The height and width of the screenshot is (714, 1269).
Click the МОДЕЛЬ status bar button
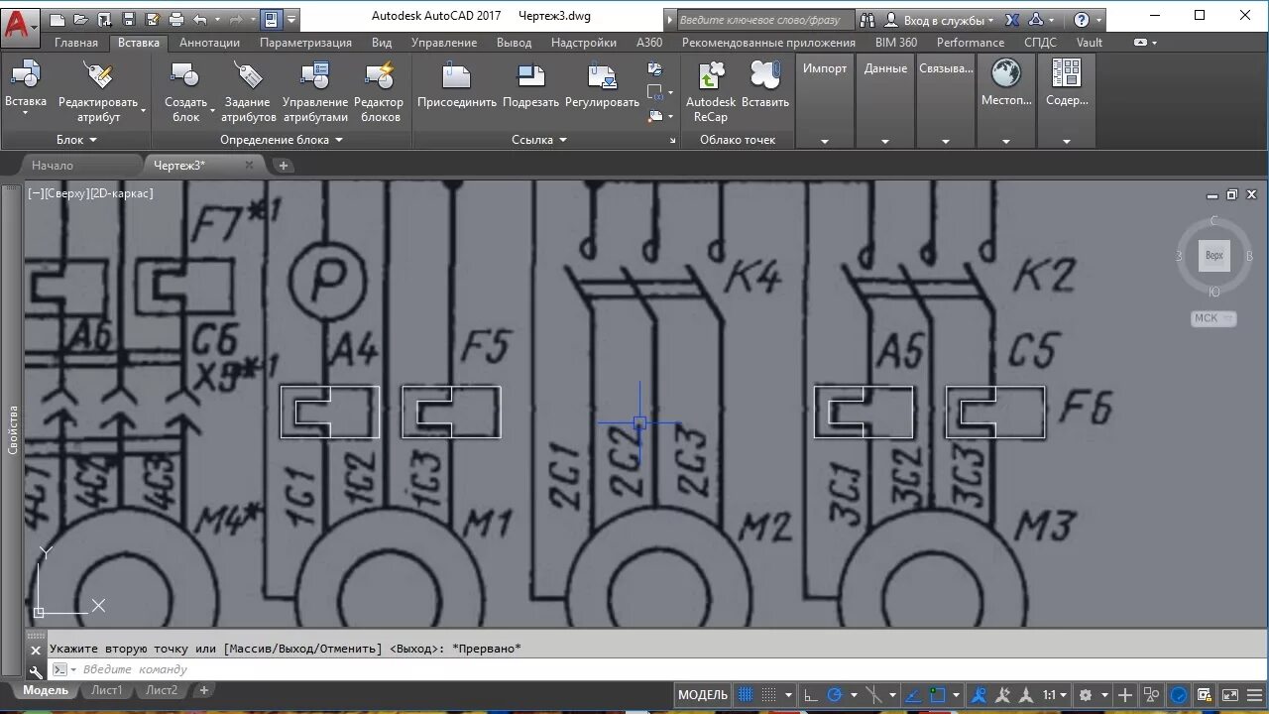tap(703, 695)
